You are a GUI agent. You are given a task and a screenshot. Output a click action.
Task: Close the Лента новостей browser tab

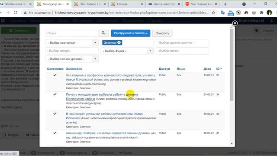(179, 4)
